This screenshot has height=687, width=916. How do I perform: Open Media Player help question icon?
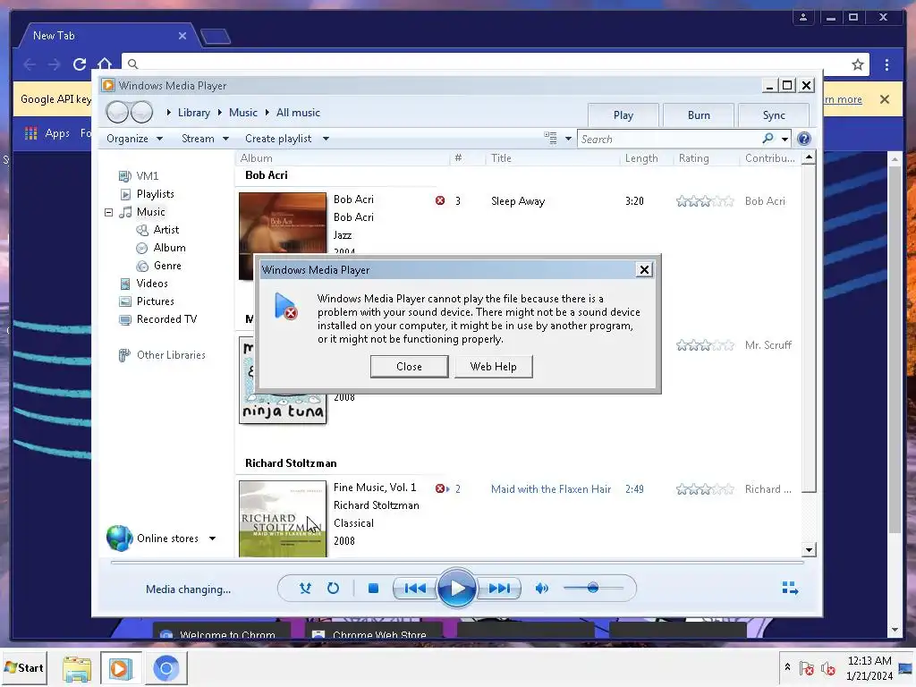[x=804, y=139]
